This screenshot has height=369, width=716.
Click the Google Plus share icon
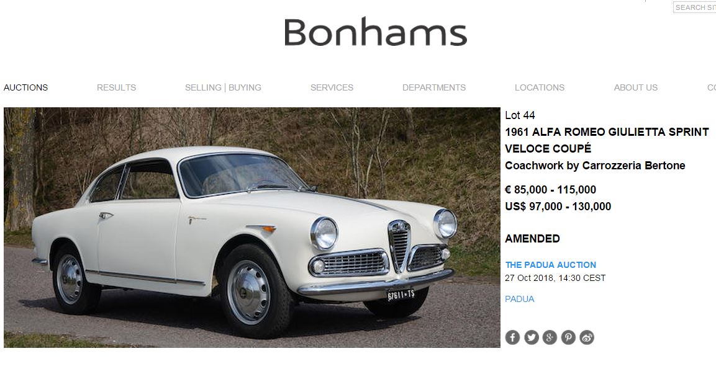coord(550,337)
